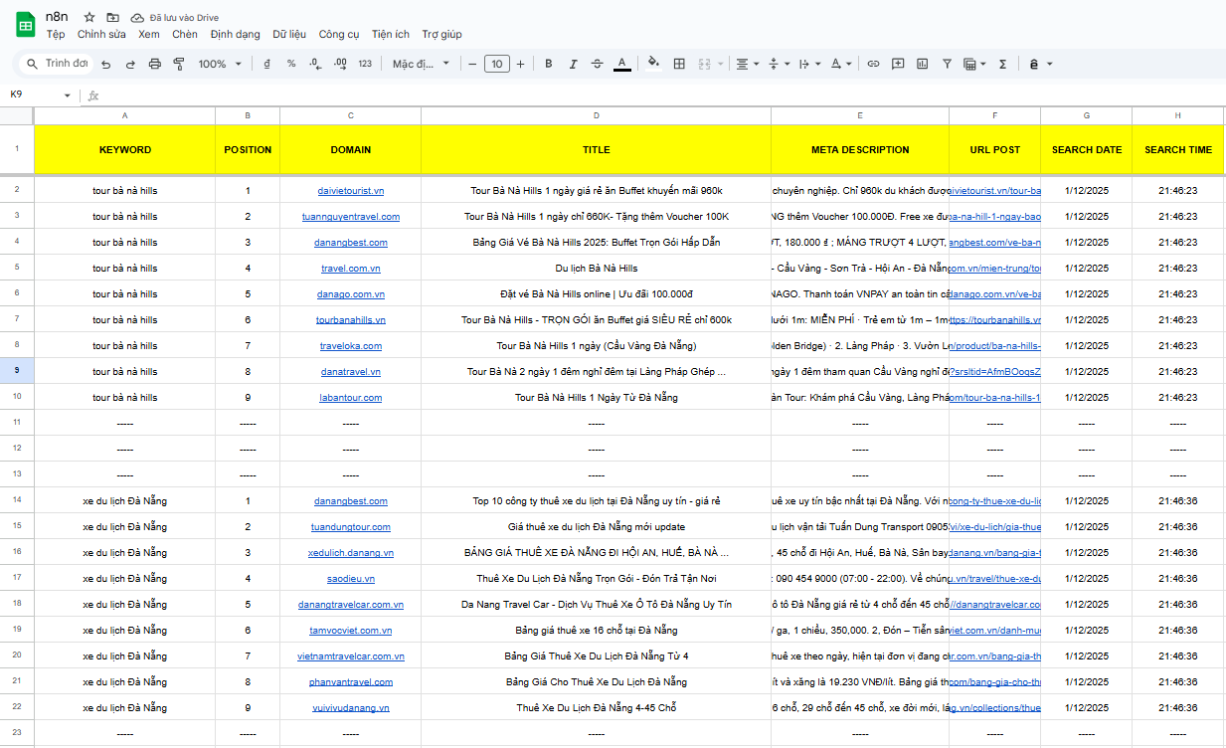Open the phanvantravel.com link

click(351, 682)
